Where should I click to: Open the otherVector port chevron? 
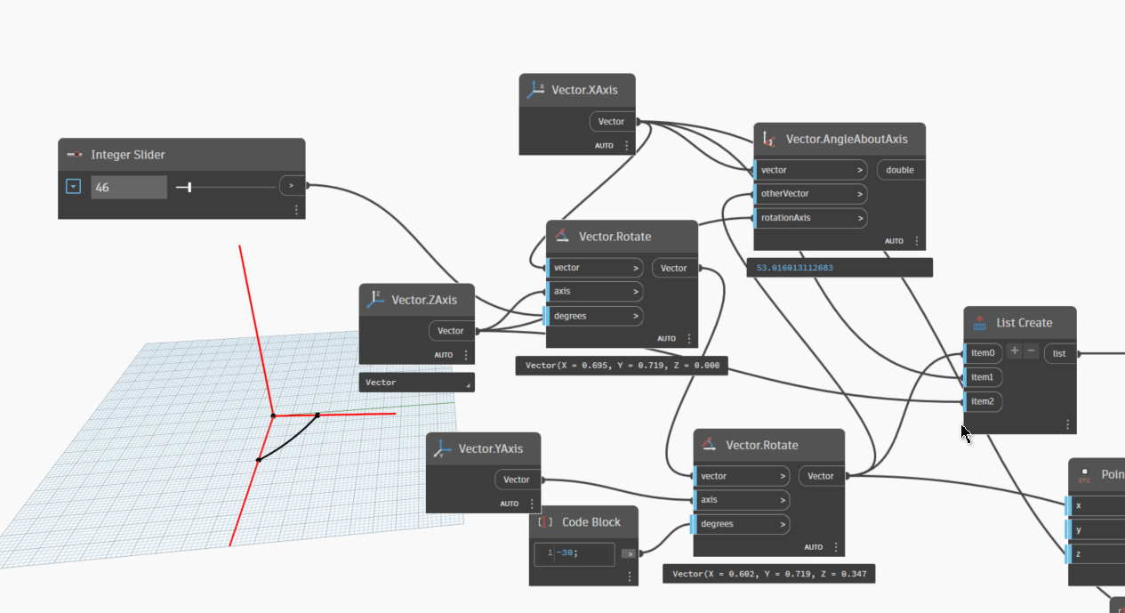pos(859,194)
